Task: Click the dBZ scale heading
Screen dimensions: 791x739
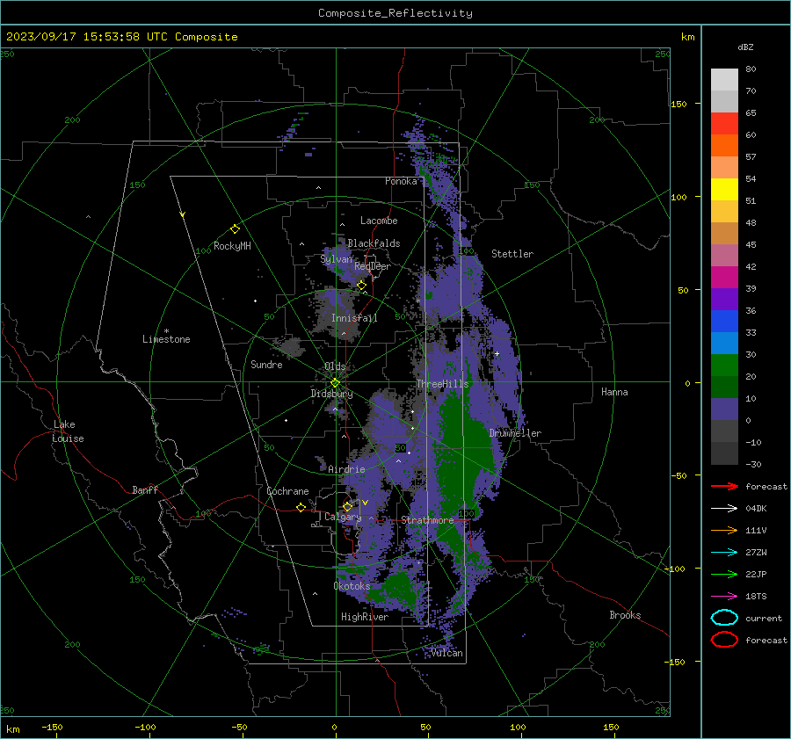Action: tap(745, 47)
